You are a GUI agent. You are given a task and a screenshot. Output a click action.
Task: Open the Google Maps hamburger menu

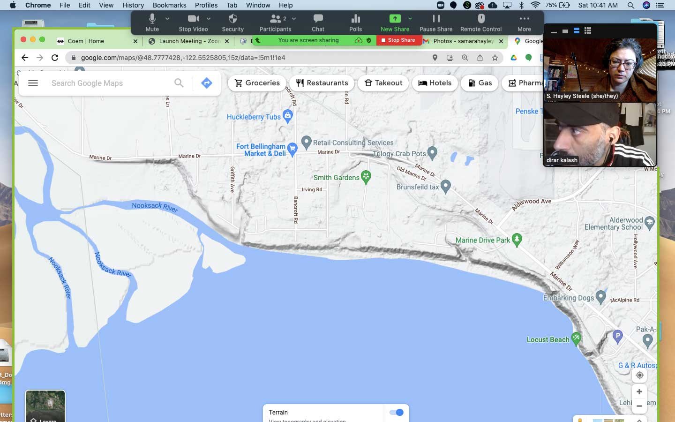point(33,83)
